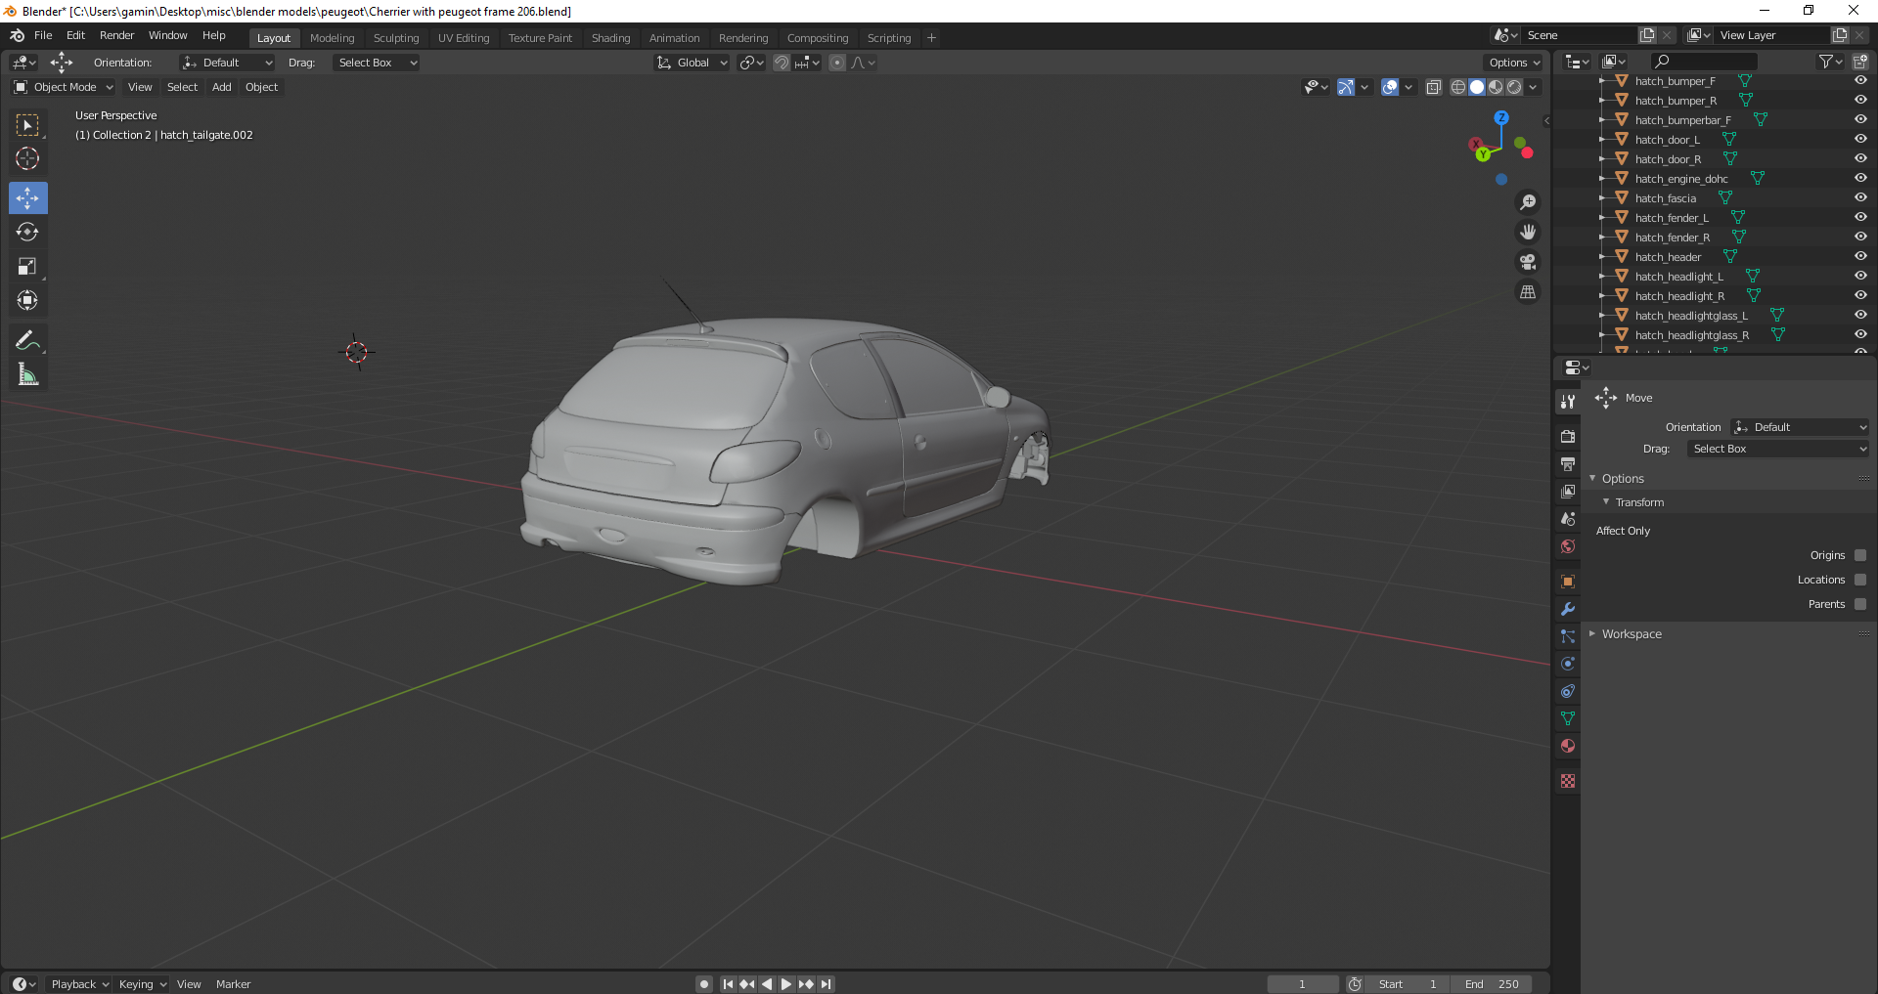Switch to wireframe viewport shading

tap(1458, 87)
